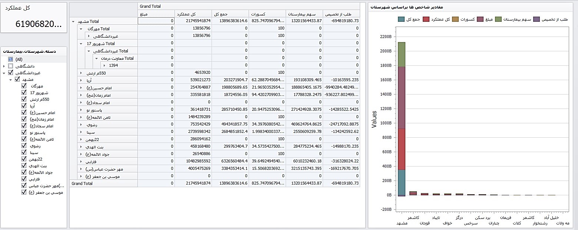Click the green سهم بیمارستان legend marker

498,19
